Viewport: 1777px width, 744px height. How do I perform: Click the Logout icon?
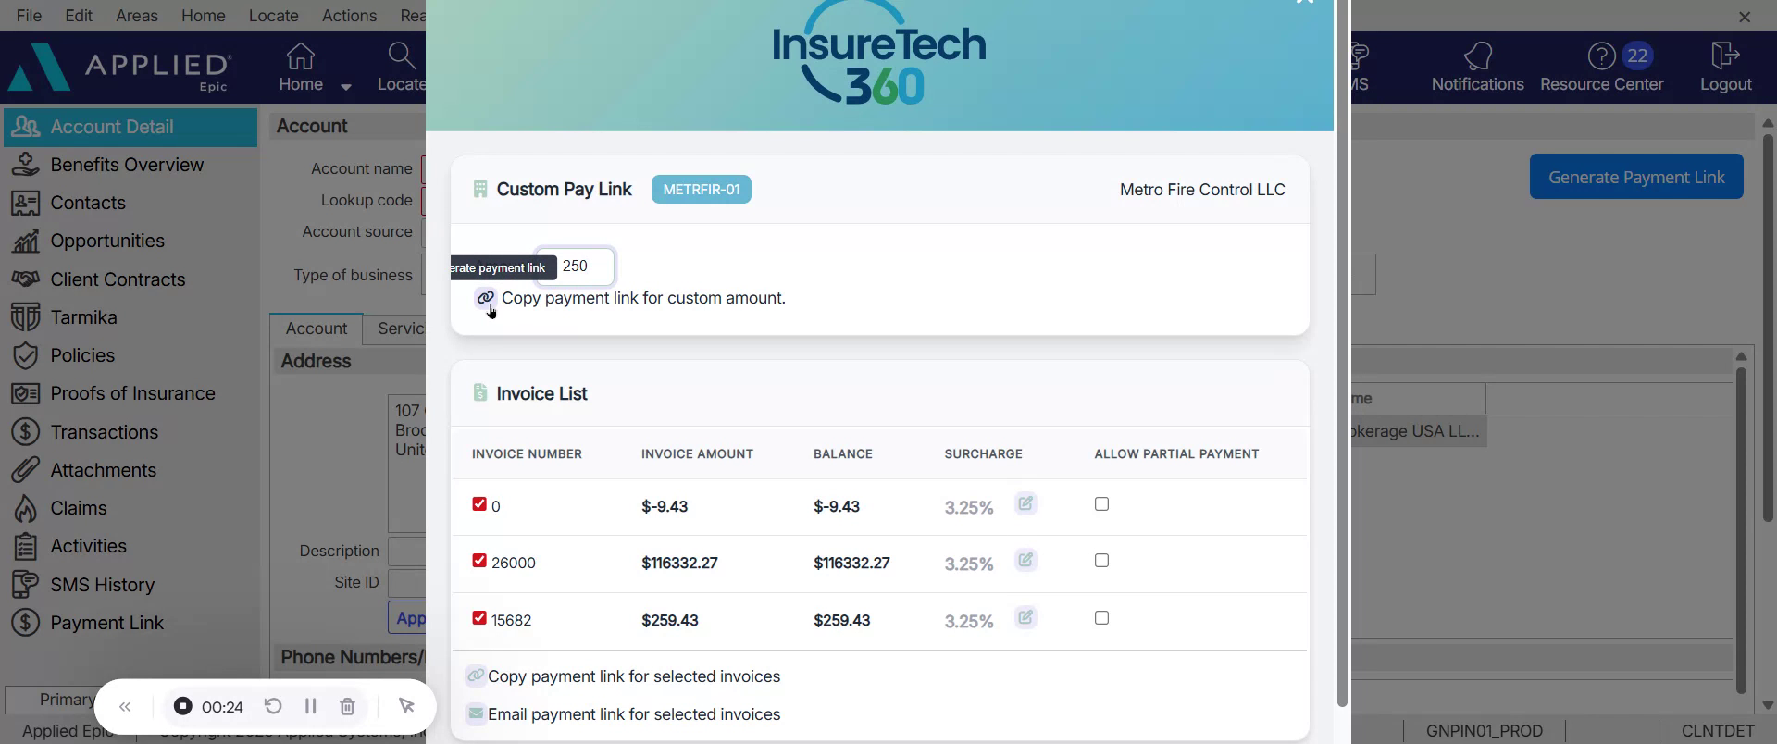pos(1724,57)
